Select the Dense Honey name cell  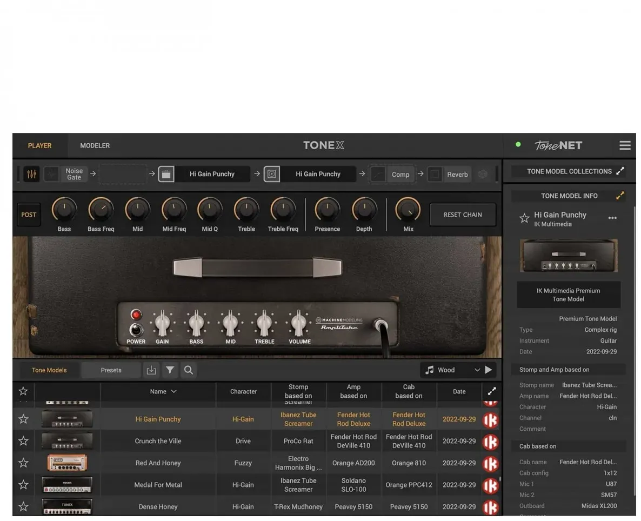[158, 507]
